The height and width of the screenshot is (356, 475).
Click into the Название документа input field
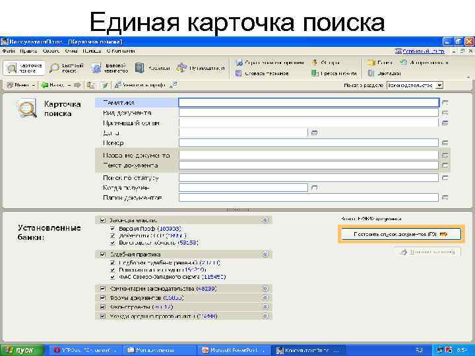(308, 156)
